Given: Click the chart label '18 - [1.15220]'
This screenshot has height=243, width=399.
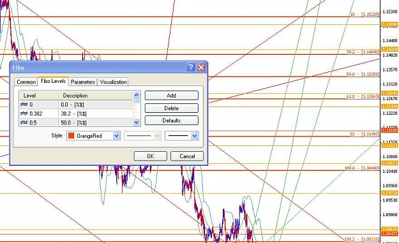Looking at the screenshot, I should (365, 15).
